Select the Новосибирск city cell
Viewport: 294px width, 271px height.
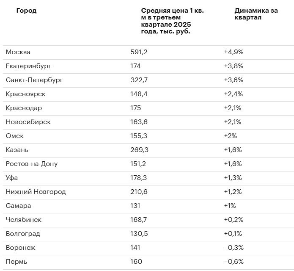[28, 122]
